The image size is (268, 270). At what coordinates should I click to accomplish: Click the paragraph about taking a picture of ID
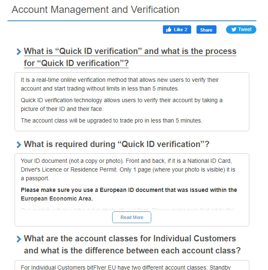[122, 104]
